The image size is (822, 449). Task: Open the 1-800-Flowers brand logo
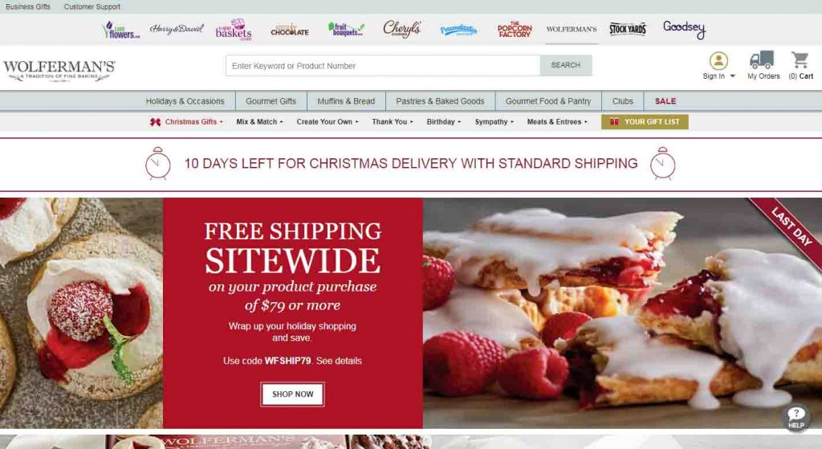(x=121, y=30)
